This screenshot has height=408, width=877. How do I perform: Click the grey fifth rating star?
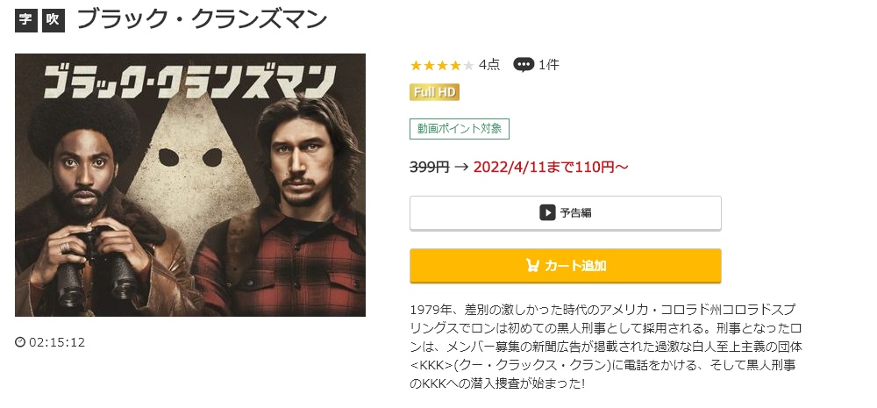click(x=468, y=65)
